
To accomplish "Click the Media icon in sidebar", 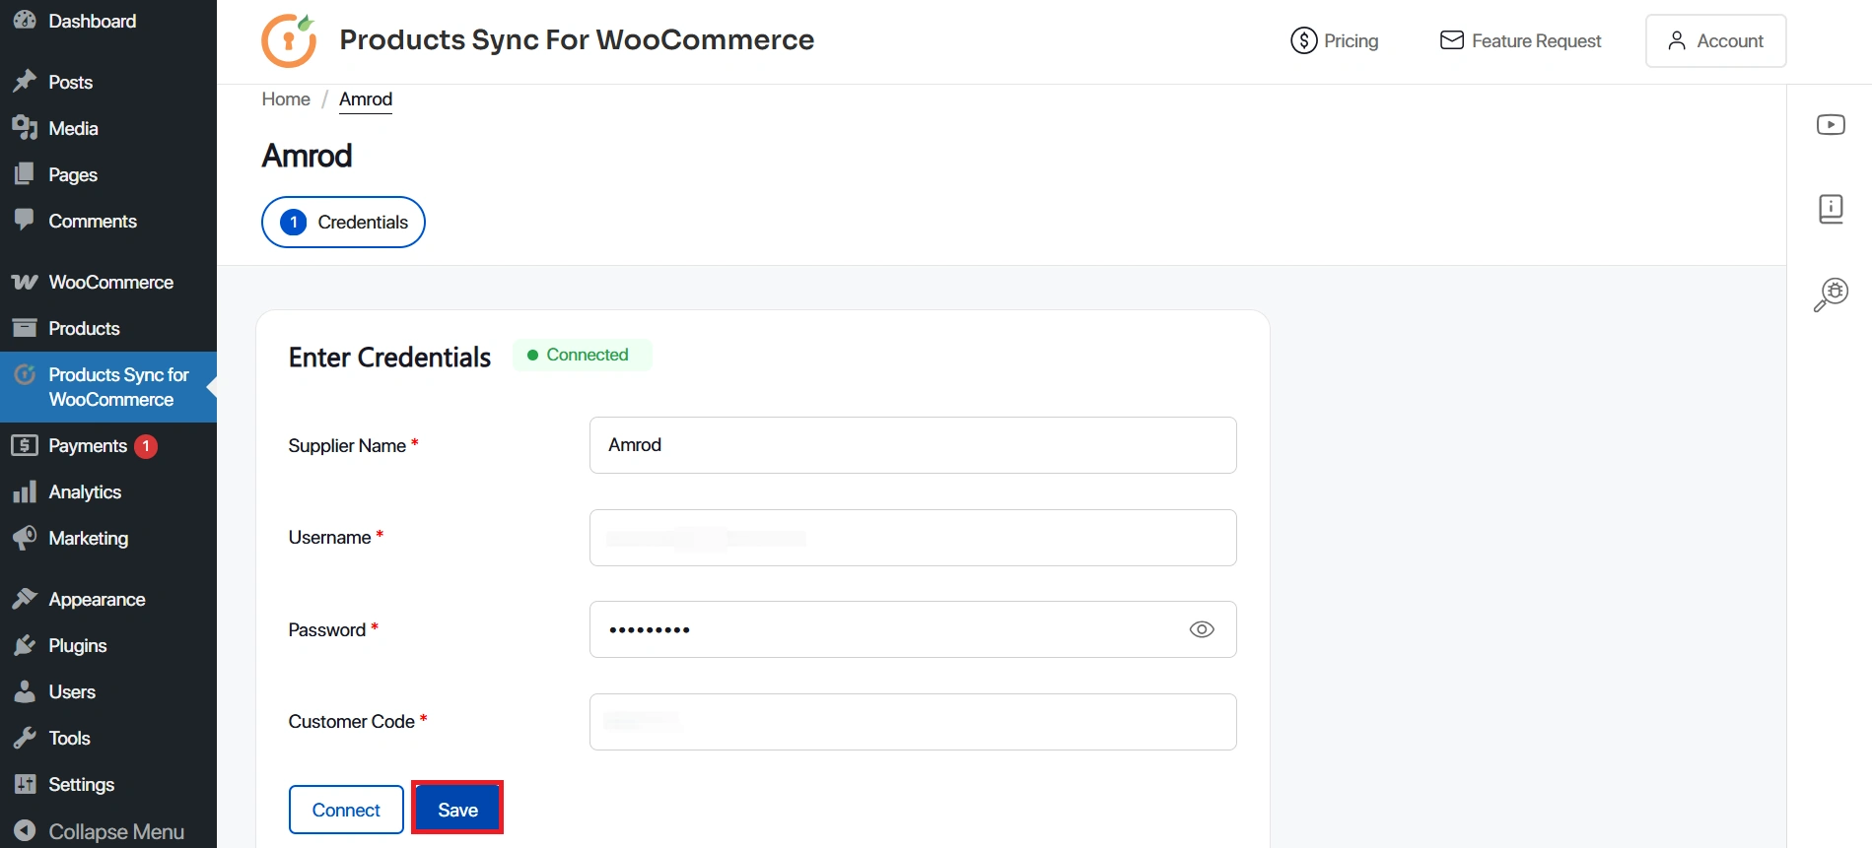I will (x=25, y=128).
